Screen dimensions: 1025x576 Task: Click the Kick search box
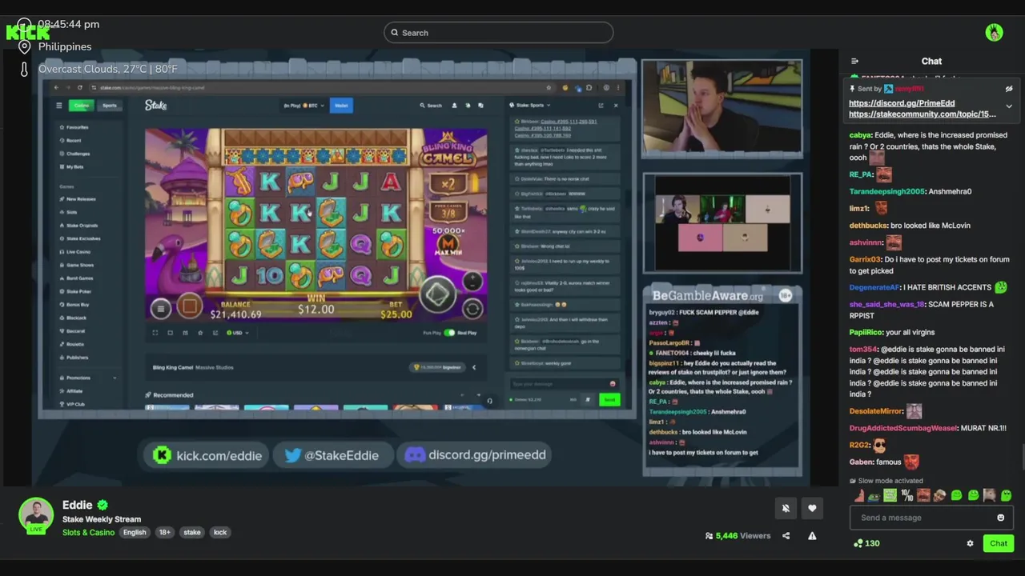click(x=499, y=33)
